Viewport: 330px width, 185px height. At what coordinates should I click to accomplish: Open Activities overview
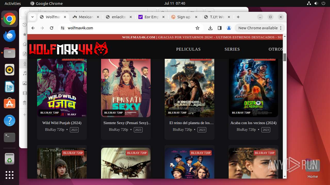tap(13, 3)
